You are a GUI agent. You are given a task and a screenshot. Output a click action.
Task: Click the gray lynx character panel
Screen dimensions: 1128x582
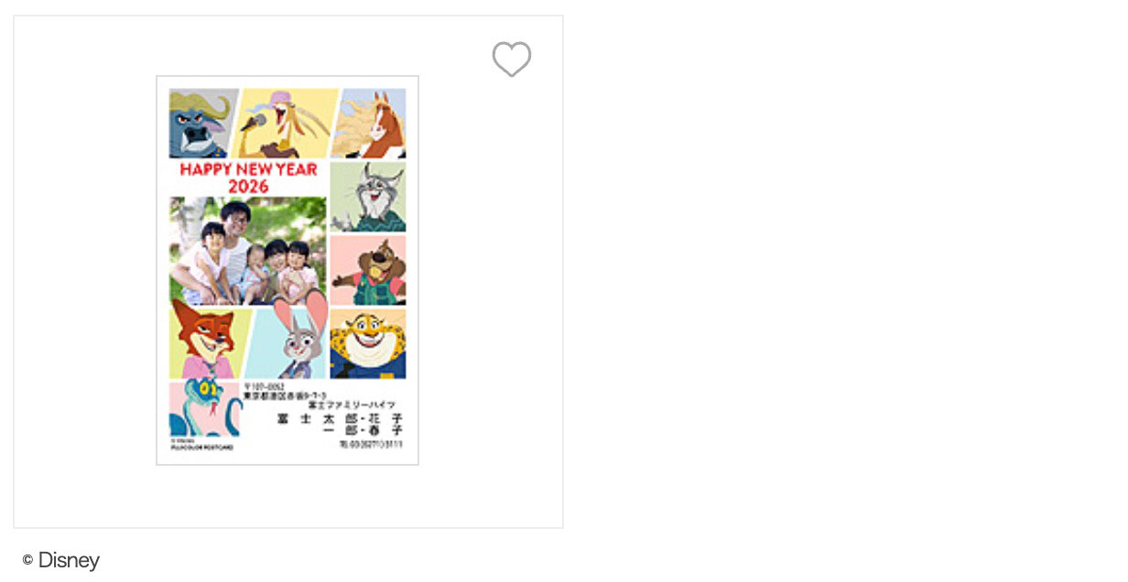point(368,197)
